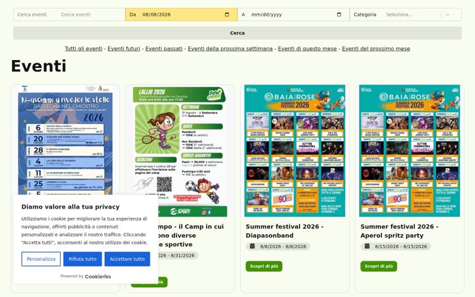Open the Diapasonband Baia delle Rose poster

[x=295, y=151]
